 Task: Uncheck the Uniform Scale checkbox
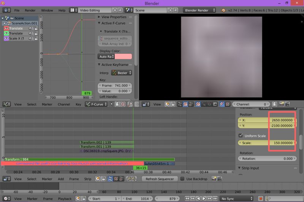click(241, 135)
